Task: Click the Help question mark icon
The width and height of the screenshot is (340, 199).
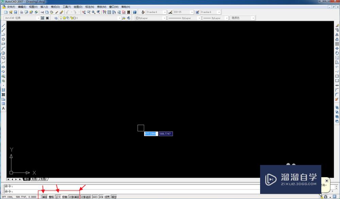Action: point(135,12)
